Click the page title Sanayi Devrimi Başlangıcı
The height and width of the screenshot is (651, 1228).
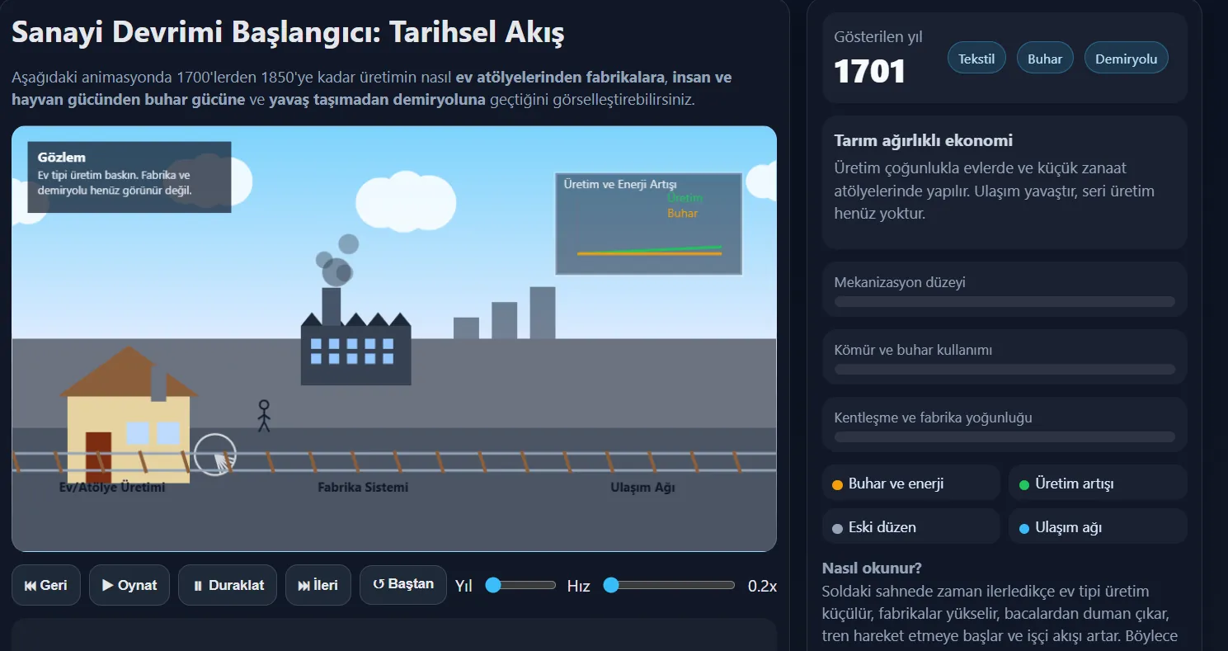288,32
